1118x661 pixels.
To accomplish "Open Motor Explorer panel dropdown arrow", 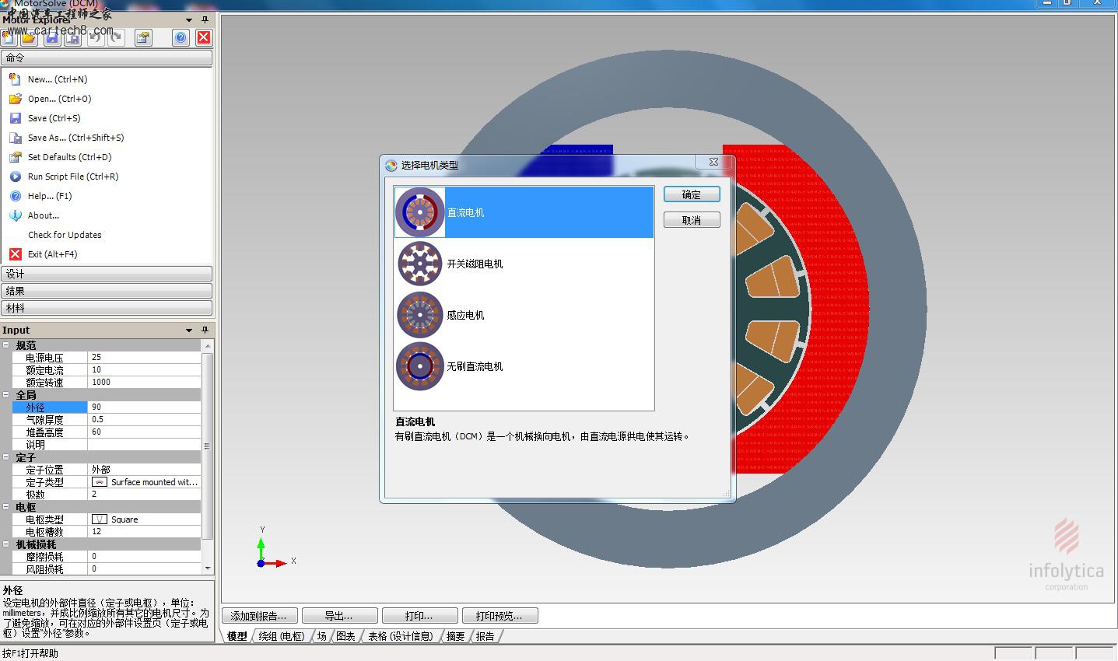I will [x=189, y=19].
